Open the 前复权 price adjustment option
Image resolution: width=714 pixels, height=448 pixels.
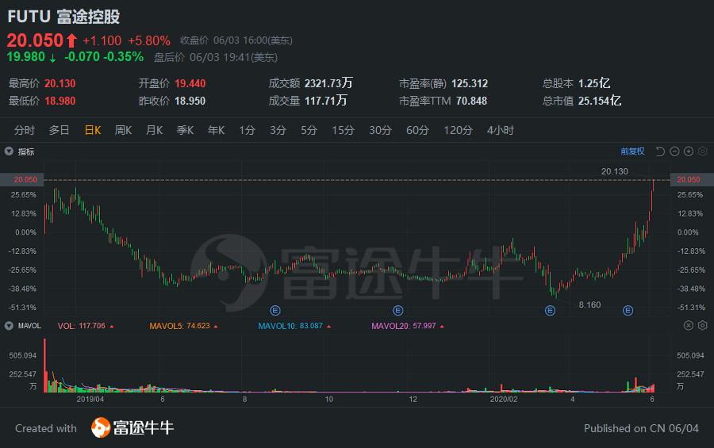tap(632, 151)
